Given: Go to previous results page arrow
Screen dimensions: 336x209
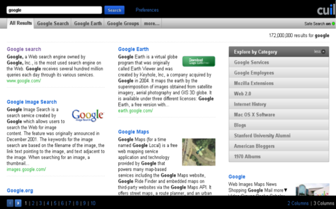Looking at the screenshot, I should point(10,203).
